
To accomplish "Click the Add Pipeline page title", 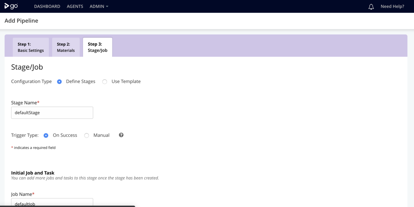I will coord(21,21).
